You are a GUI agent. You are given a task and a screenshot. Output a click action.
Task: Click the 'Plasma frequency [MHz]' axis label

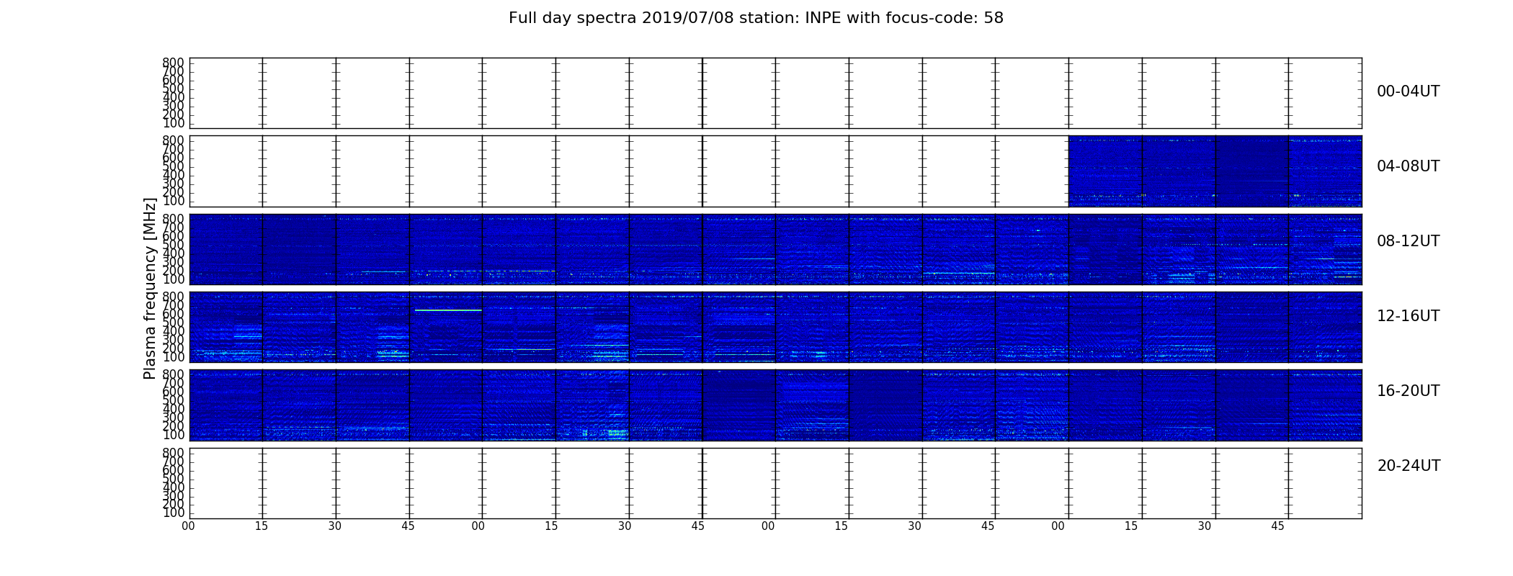click(150, 288)
